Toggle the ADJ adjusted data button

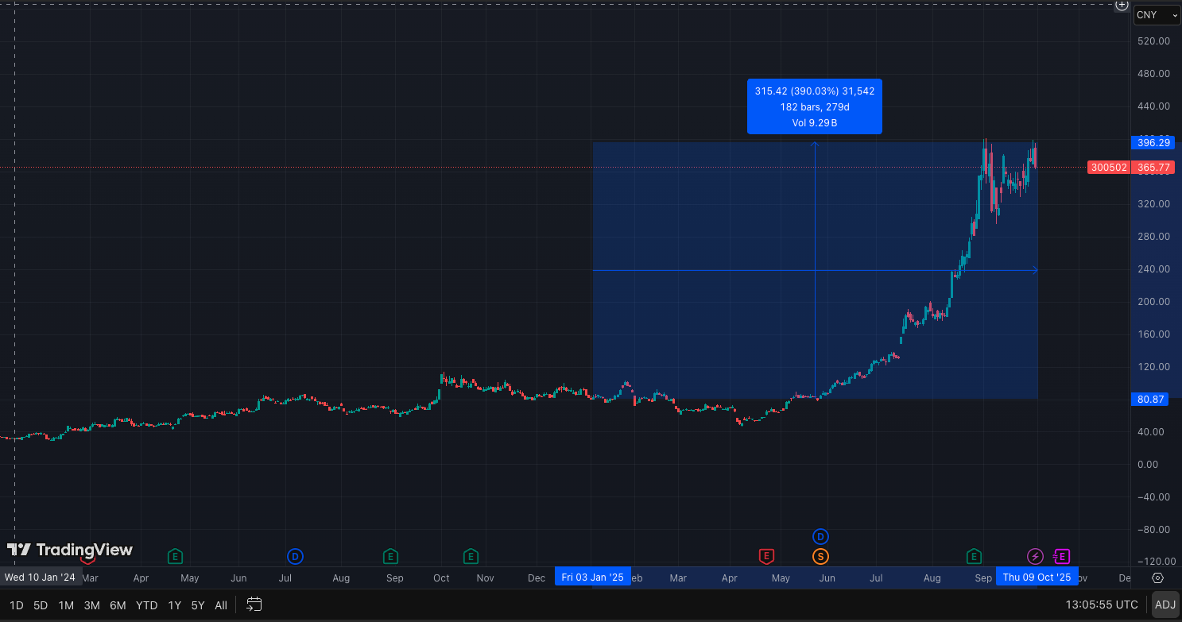coord(1165,605)
